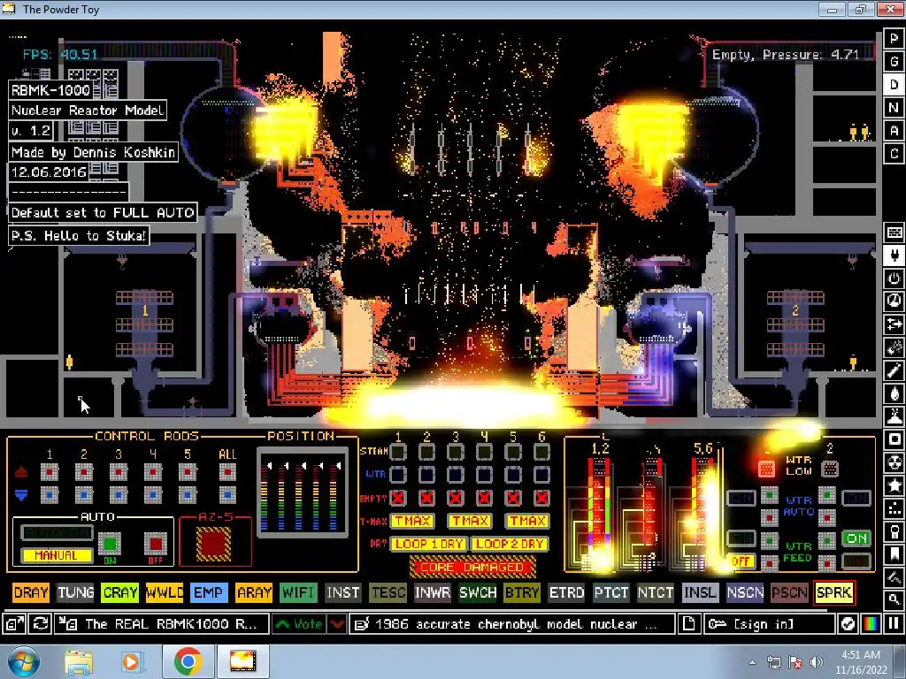
Task: Open the Decoration brush category icon
Action: (894, 577)
